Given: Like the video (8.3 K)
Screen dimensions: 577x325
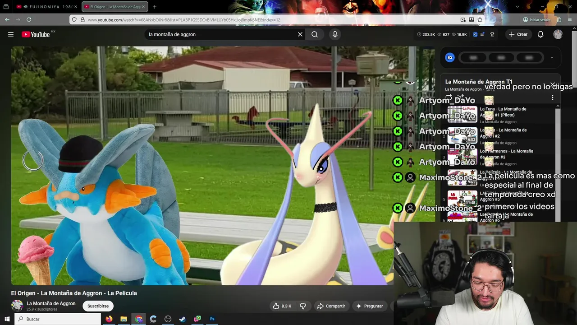Looking at the screenshot, I should point(282,306).
